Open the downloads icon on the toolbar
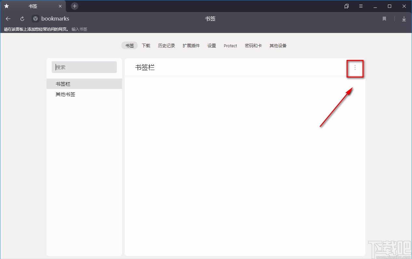The height and width of the screenshot is (259, 412). tap(404, 19)
